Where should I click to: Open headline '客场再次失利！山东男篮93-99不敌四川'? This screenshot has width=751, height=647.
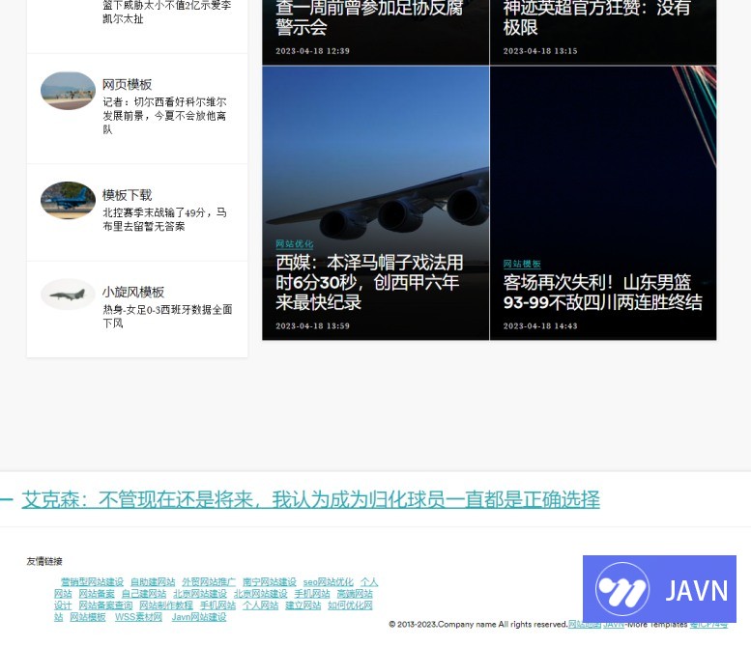(x=602, y=292)
